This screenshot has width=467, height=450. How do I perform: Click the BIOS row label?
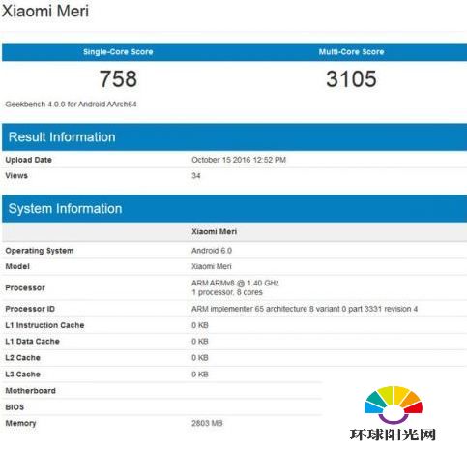pos(15,407)
